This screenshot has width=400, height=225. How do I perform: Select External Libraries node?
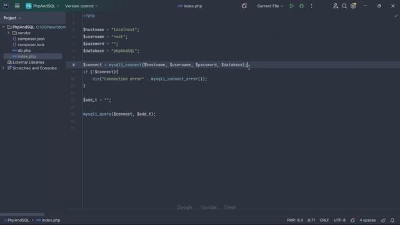click(x=28, y=62)
